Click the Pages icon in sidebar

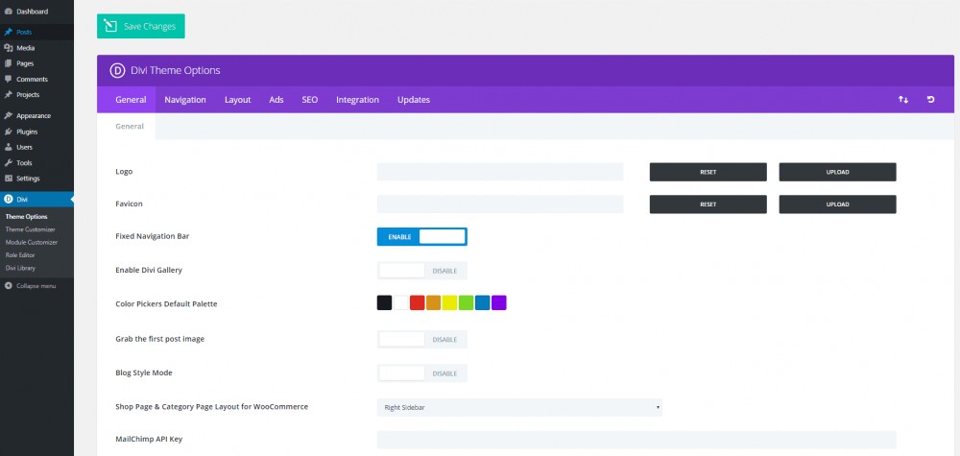click(8, 63)
